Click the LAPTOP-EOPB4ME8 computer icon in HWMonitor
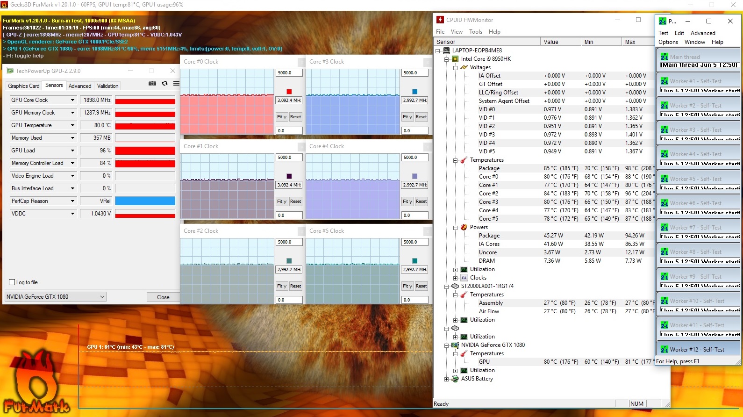 click(447, 50)
